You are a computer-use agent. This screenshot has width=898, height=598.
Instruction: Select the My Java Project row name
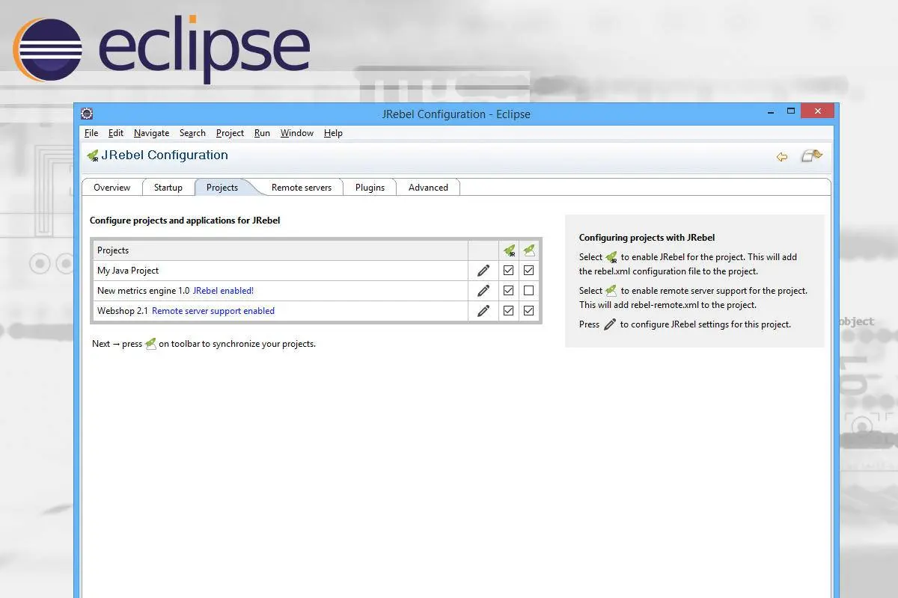tap(128, 271)
